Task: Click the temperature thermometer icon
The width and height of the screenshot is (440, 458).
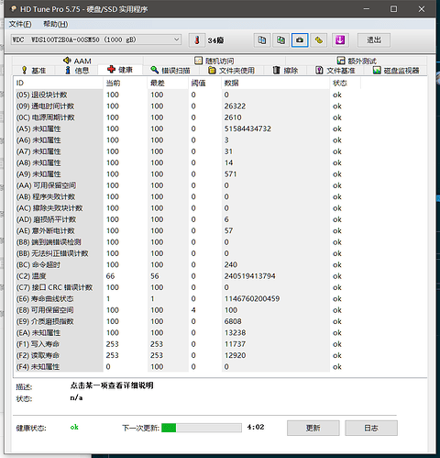Action: 197,40
